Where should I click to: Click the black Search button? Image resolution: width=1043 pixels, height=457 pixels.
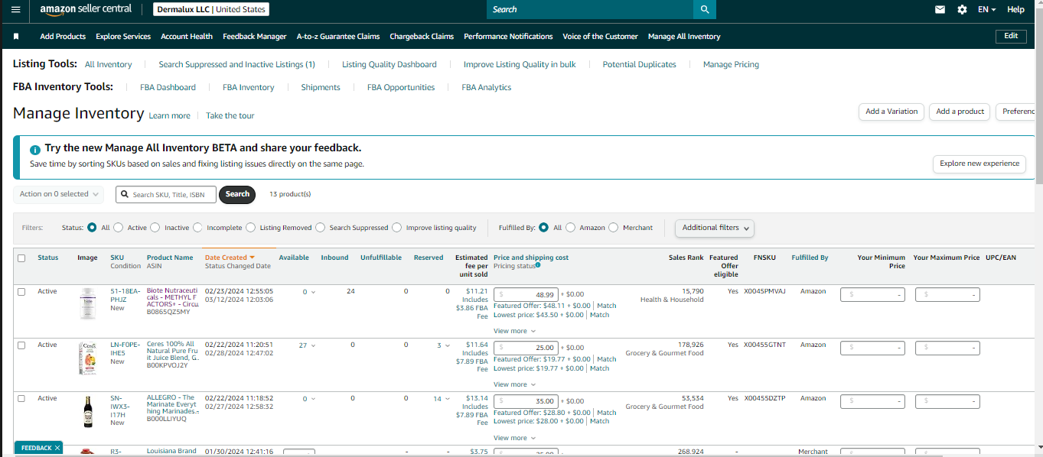[x=237, y=194]
